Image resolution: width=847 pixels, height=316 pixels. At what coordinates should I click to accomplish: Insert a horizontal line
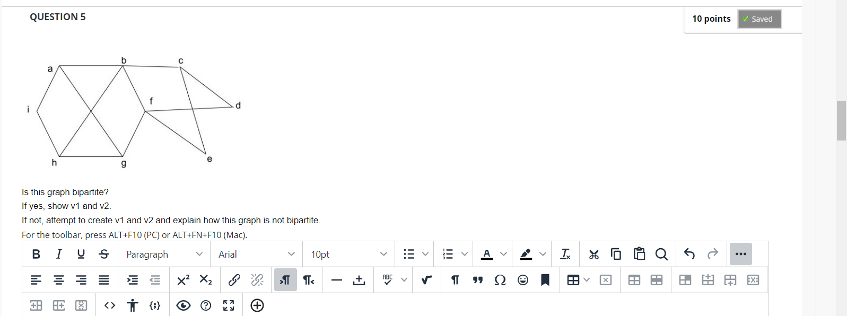[x=336, y=280]
